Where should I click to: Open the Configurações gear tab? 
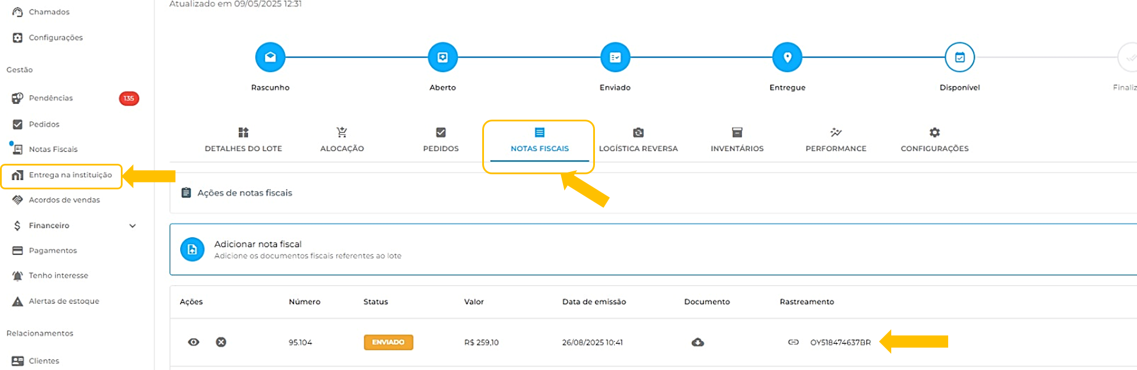[934, 141]
